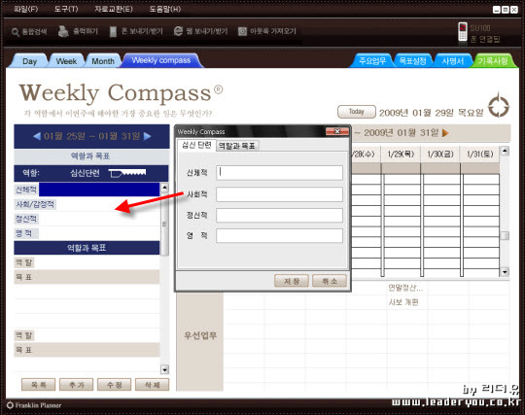Click scroll up arrow of schedule grid
This screenshot has width=525, height=415.
(505, 151)
